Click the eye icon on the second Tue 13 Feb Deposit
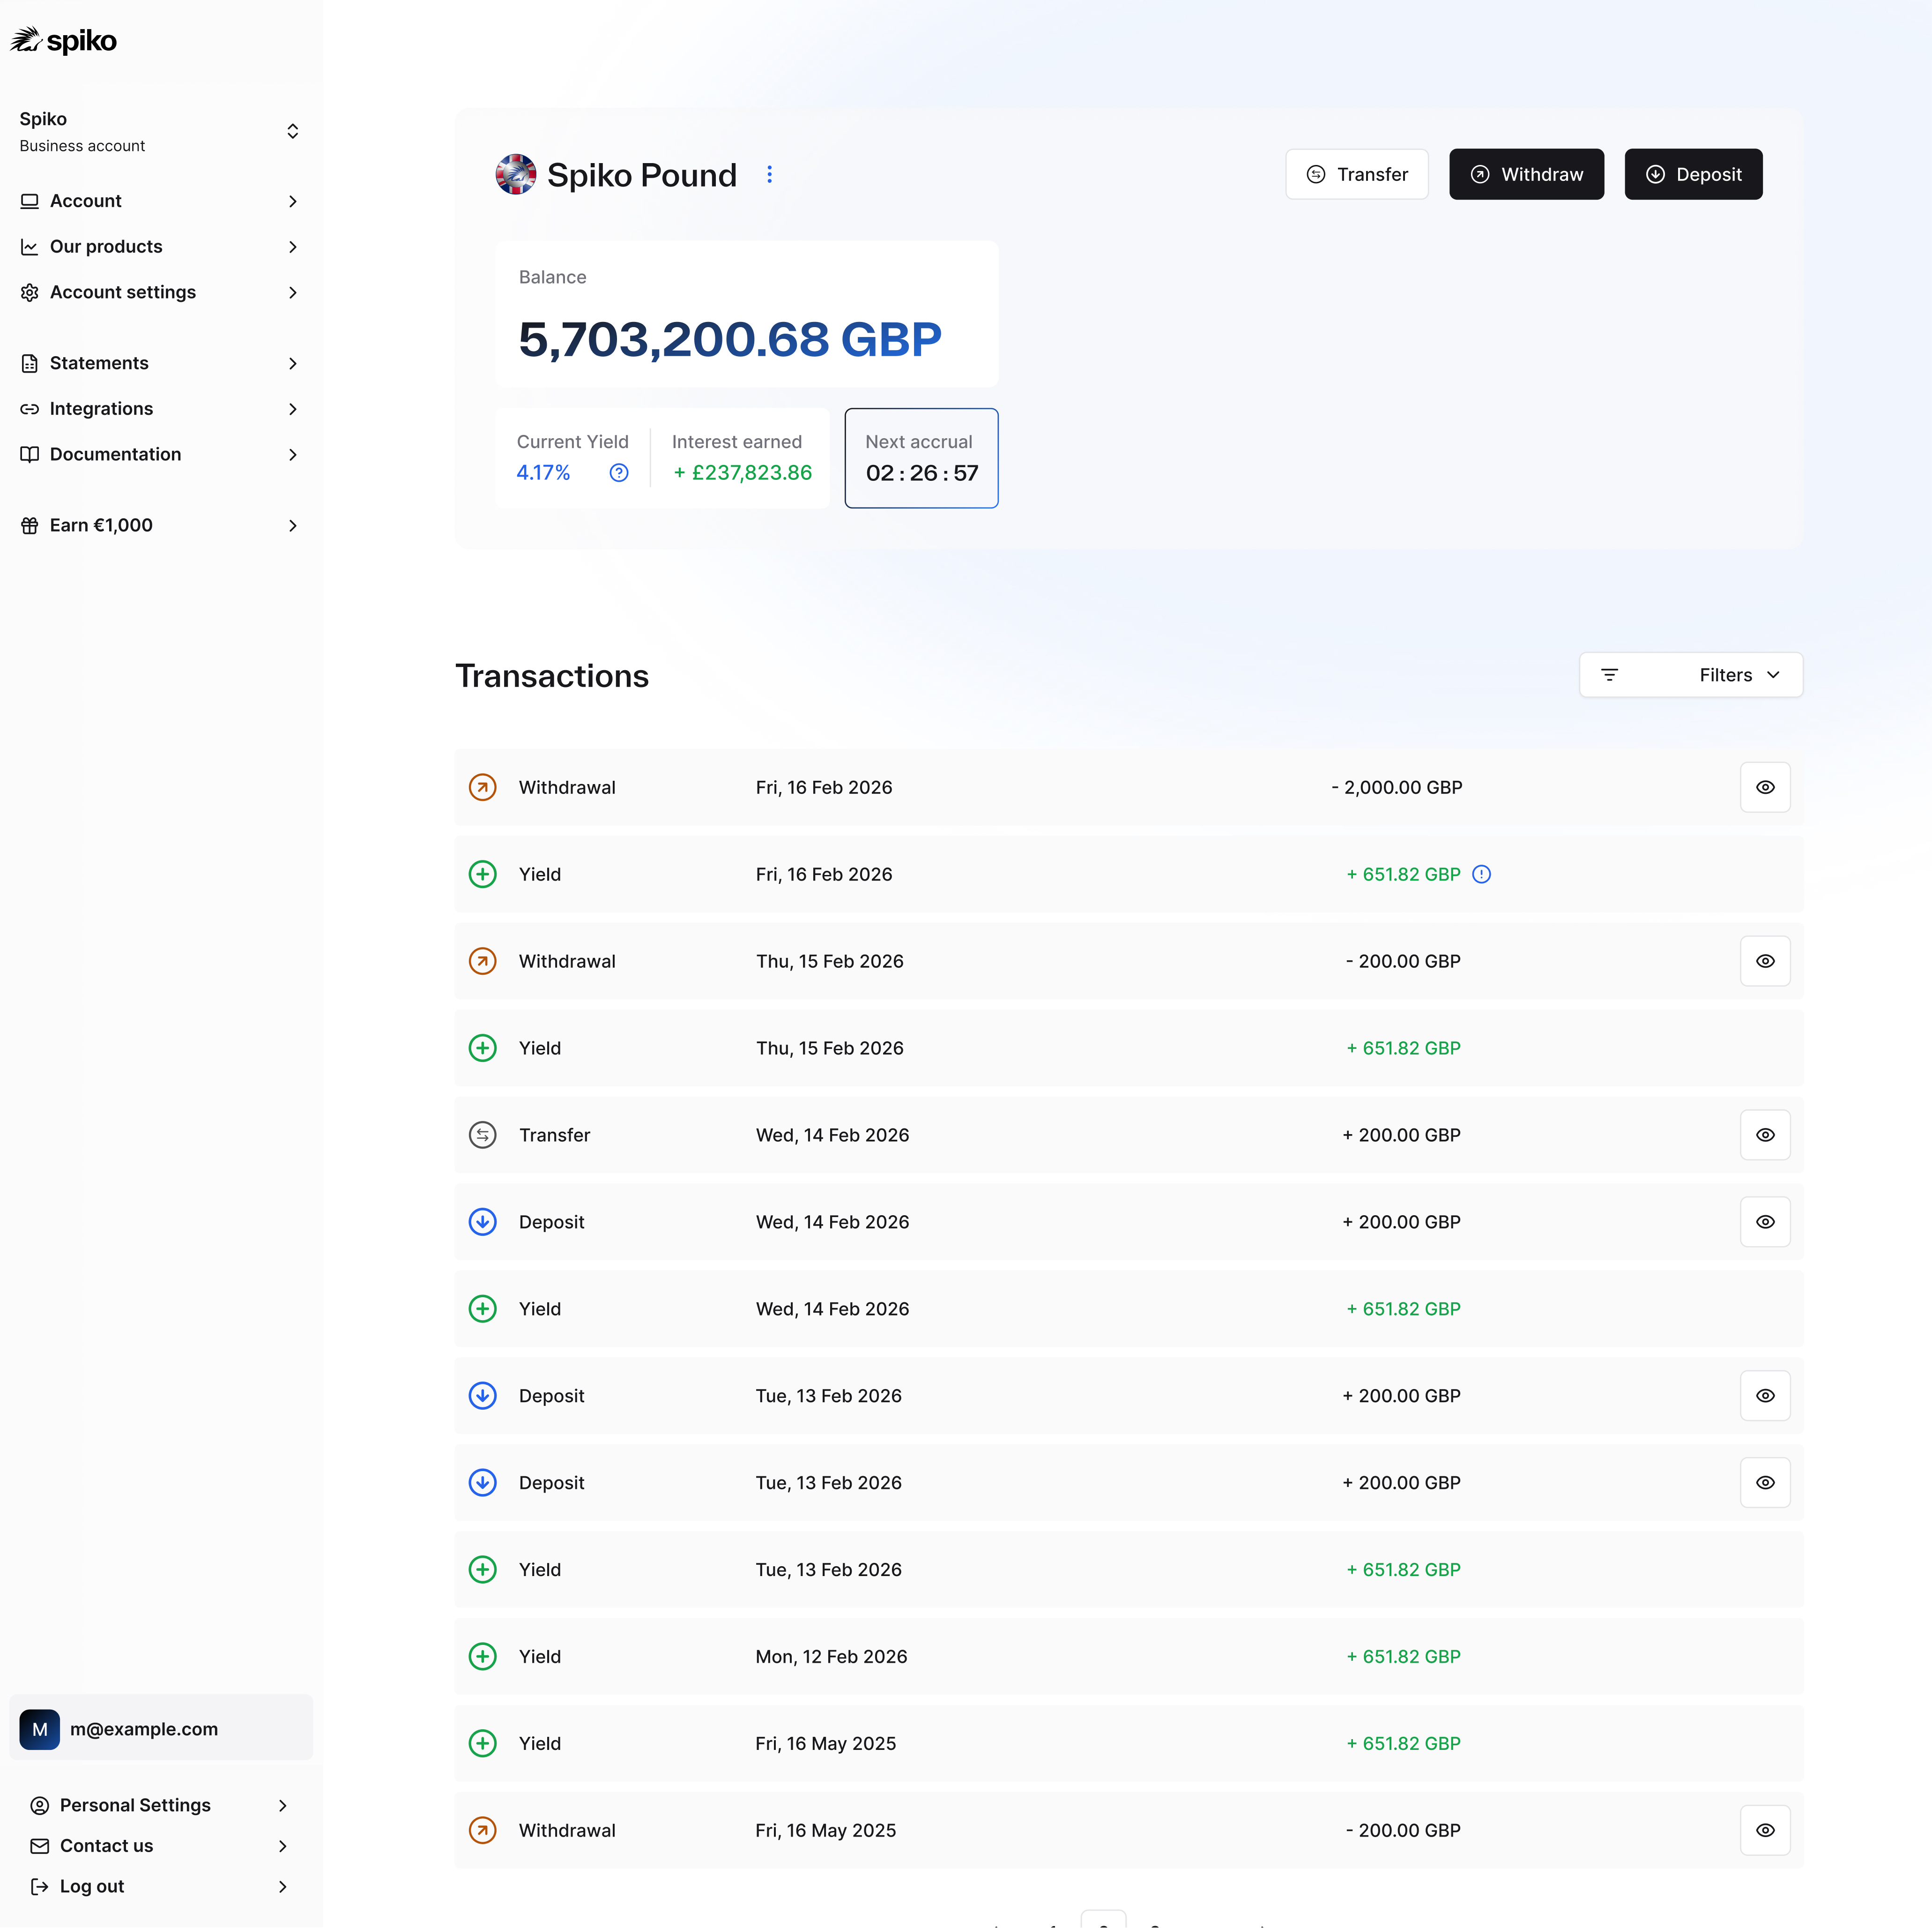1932x1928 pixels. (1765, 1483)
